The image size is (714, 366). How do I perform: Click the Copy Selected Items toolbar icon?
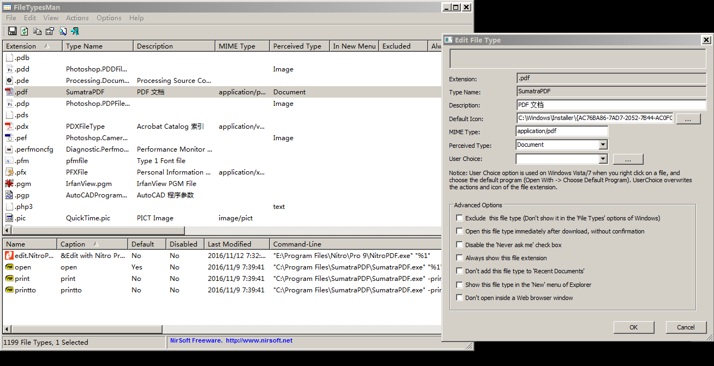(37, 31)
